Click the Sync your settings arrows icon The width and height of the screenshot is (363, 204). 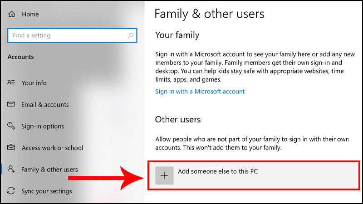pos(12,191)
